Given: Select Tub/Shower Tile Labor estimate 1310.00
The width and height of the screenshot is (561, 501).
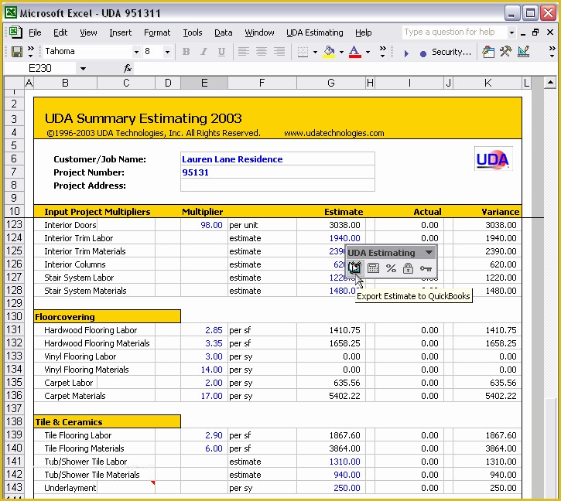Looking at the screenshot, I should tap(331, 462).
